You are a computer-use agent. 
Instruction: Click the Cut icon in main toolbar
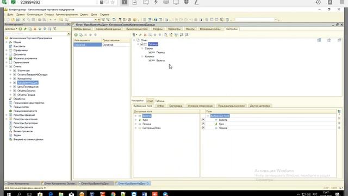[x=24, y=20]
